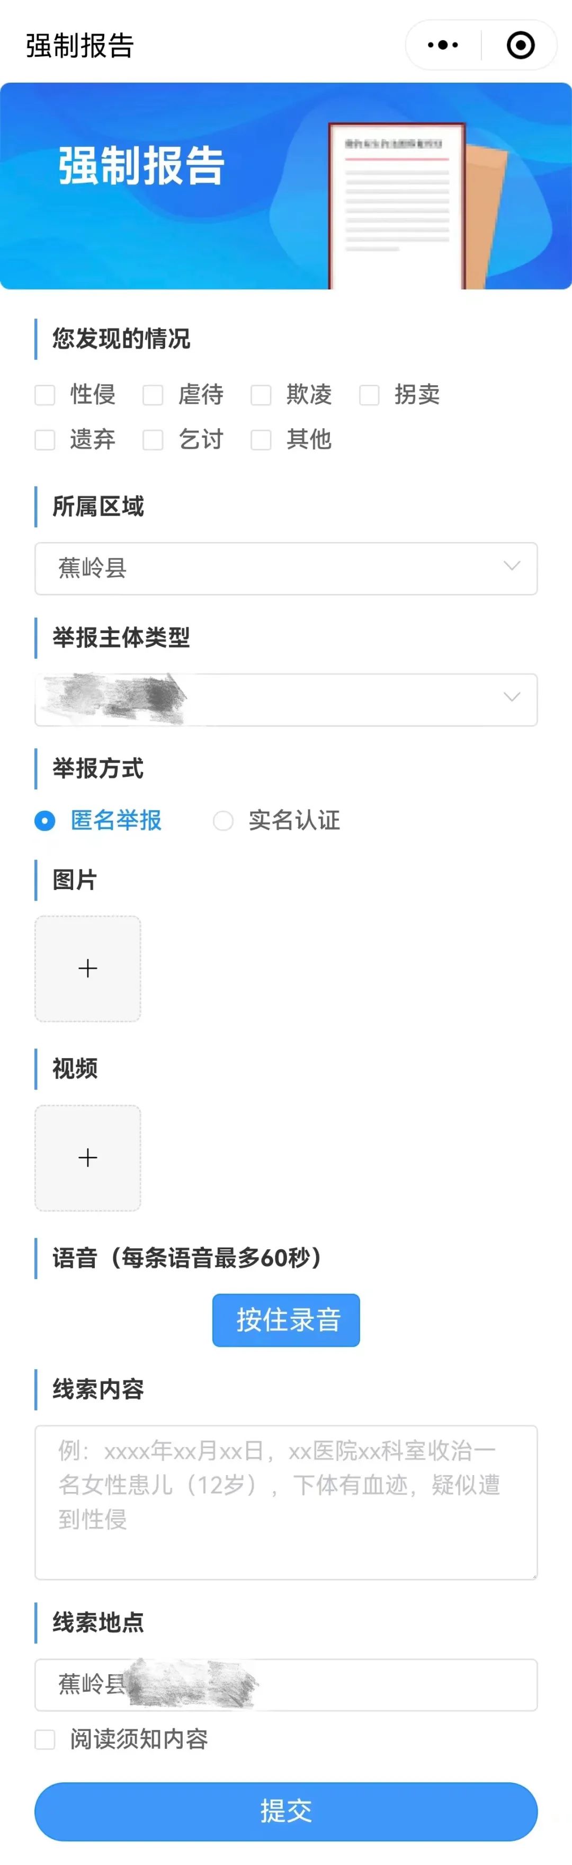572x1865 pixels.
Task: Open the mini program three-dot menu
Action: coord(443,45)
